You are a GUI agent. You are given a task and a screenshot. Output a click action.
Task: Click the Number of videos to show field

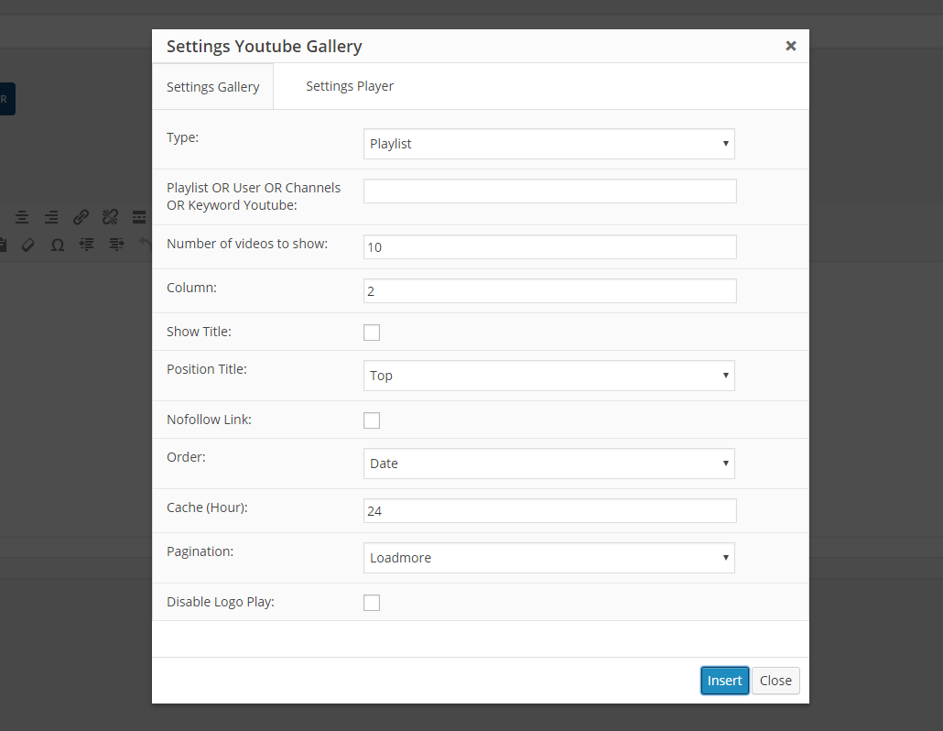549,246
